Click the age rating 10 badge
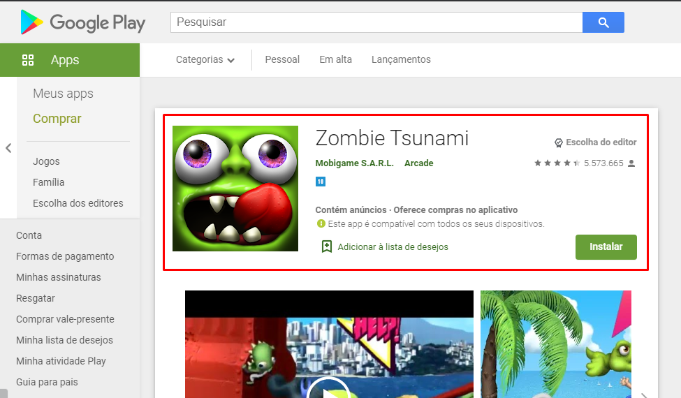Image resolution: width=681 pixels, height=398 pixels. coord(321,182)
